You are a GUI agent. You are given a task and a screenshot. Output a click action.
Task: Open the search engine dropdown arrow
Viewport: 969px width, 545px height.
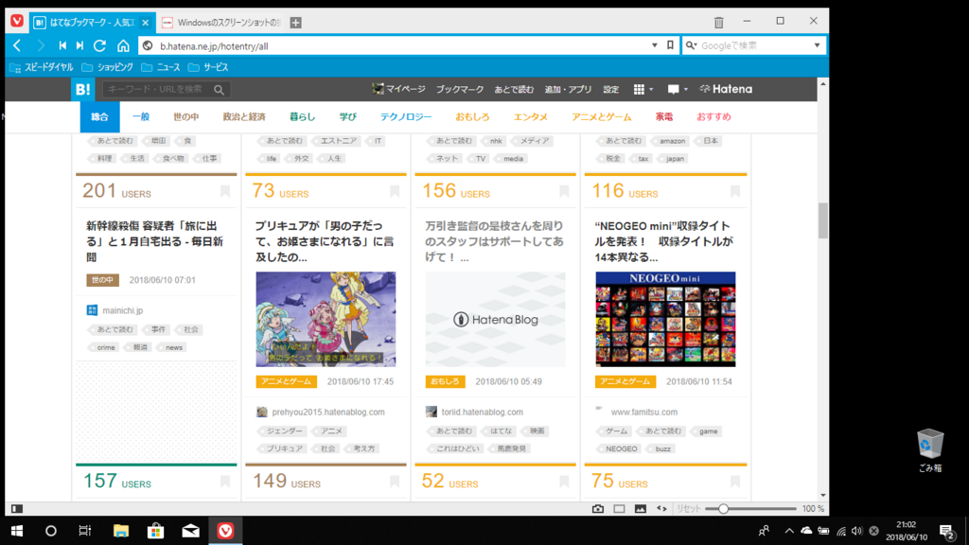[817, 45]
